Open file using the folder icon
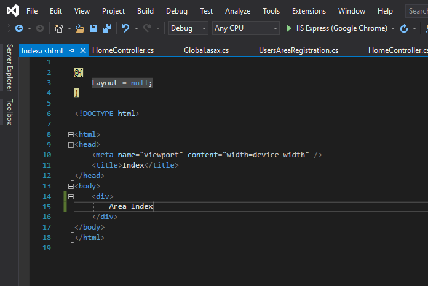 click(80, 28)
